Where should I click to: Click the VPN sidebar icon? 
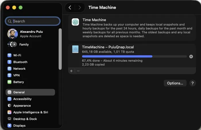[x=9, y=75]
